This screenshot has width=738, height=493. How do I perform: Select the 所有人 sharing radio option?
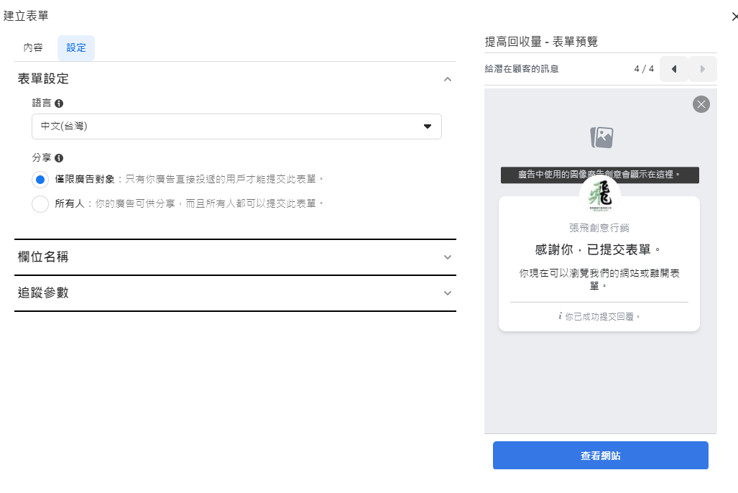40,204
